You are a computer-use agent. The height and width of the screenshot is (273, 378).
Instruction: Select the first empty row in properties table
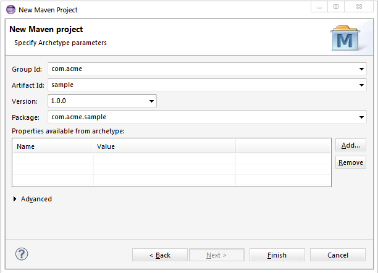pyautogui.click(x=172, y=159)
